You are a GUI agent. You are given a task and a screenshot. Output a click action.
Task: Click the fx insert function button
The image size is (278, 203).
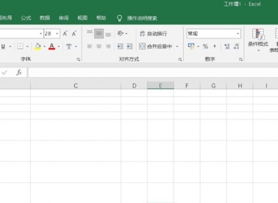[19, 72]
